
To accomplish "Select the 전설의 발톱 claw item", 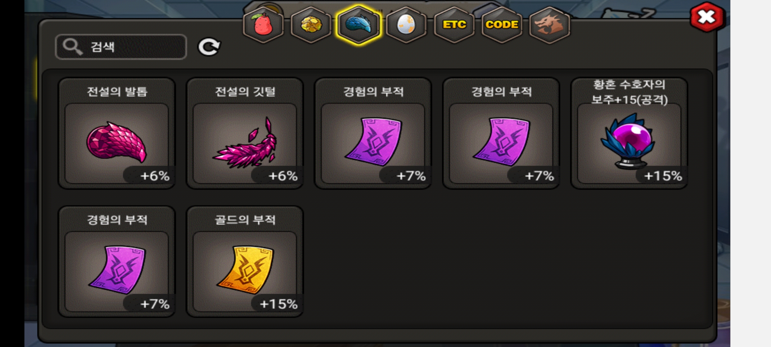I will (x=117, y=133).
